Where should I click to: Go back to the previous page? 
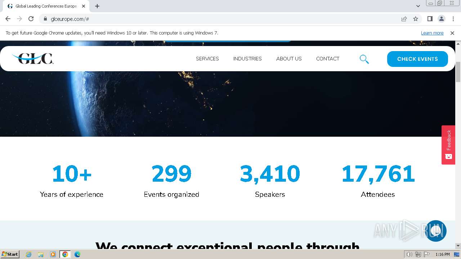click(8, 19)
